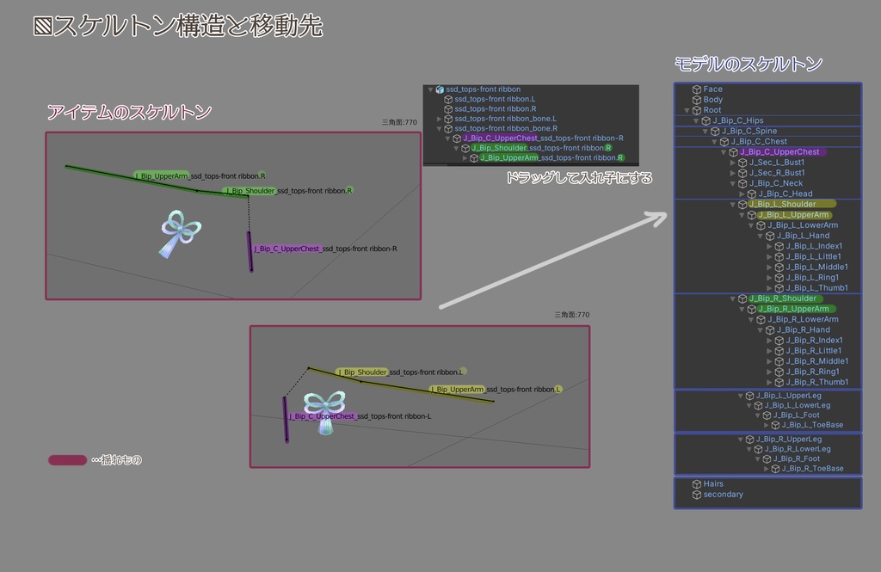Image resolution: width=881 pixels, height=572 pixels.
Task: Click the J_Sec_L_Bust1 cube icon
Action: coord(742,163)
